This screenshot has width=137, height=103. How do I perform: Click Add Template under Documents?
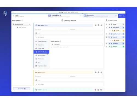[x=22, y=28]
